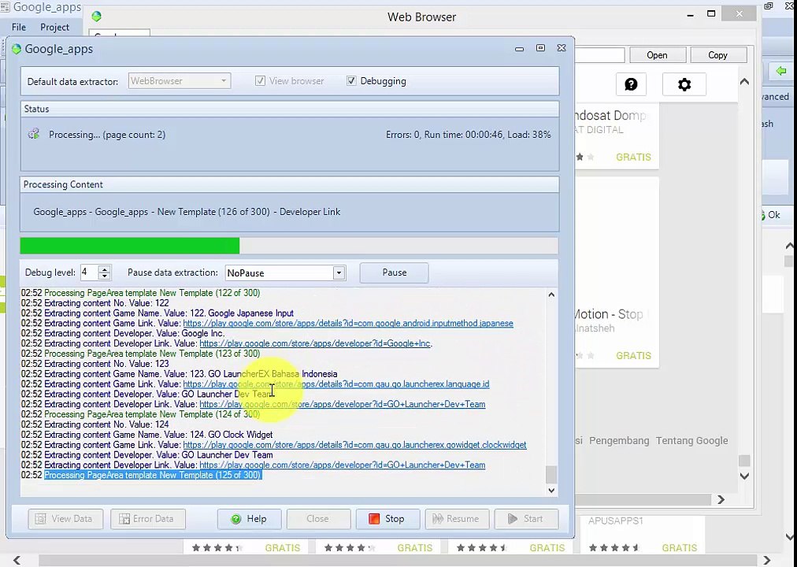The image size is (797, 567).
Task: Click Tentang Google footer link
Action: (x=691, y=441)
